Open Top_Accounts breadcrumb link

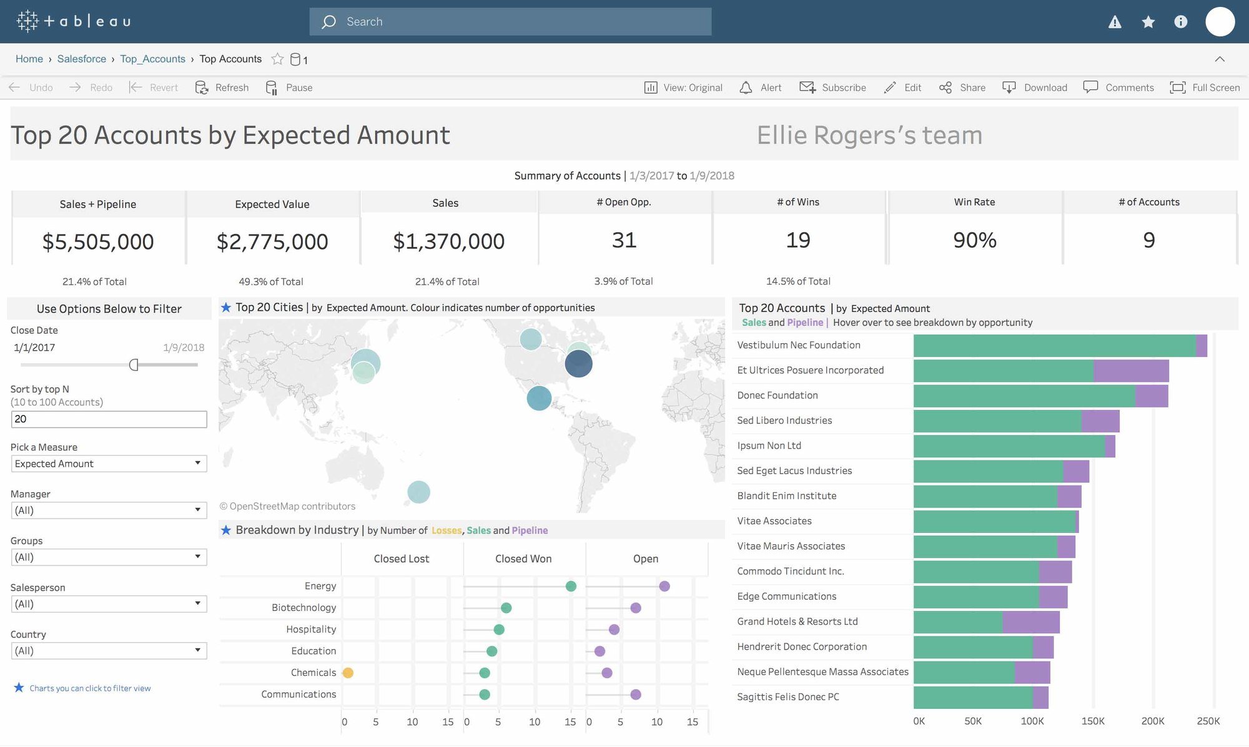(152, 59)
